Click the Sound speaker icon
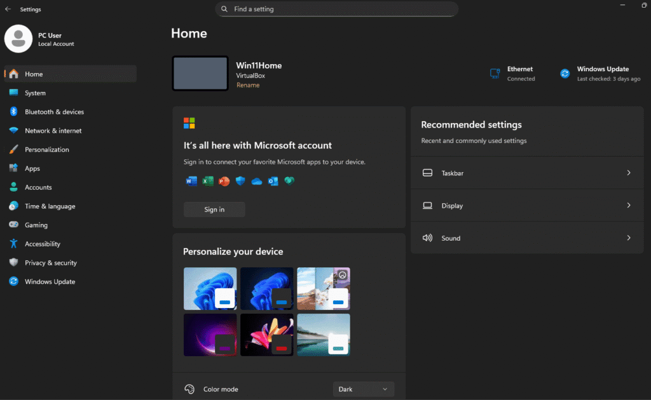The width and height of the screenshot is (651, 400). [x=427, y=237]
